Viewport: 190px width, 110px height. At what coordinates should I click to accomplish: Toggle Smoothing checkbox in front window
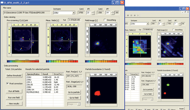point(105,20)
